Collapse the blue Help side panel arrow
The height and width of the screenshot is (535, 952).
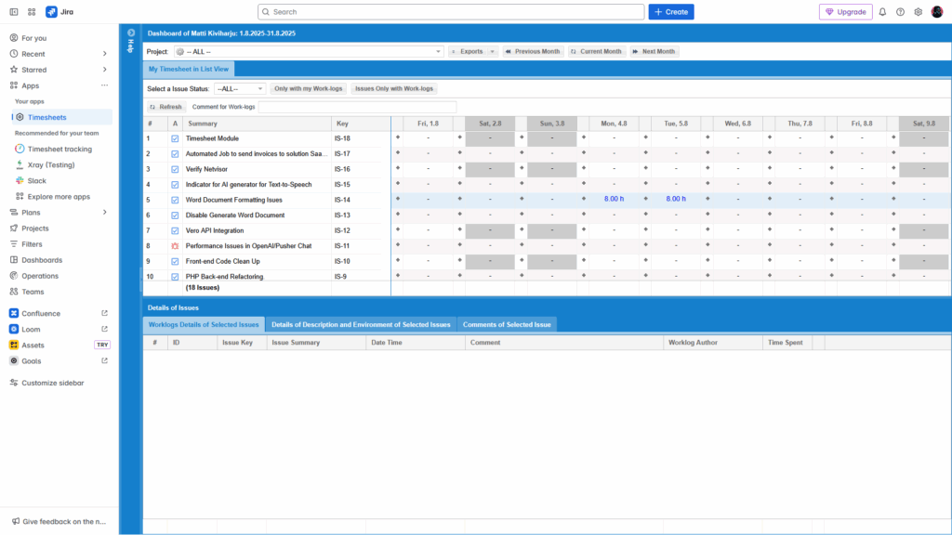click(131, 33)
